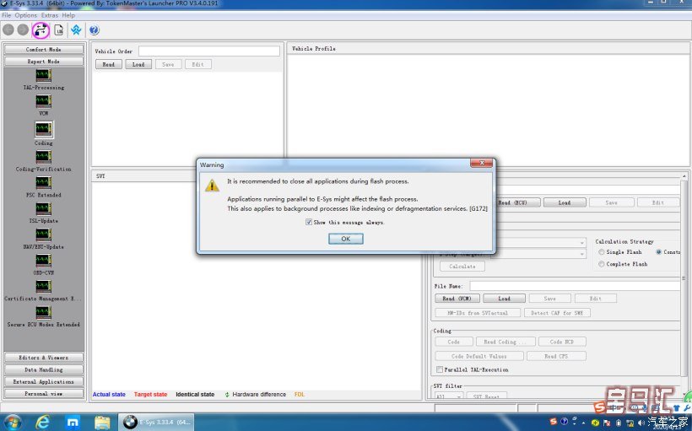Uncheck Show this message always

pyautogui.click(x=309, y=223)
